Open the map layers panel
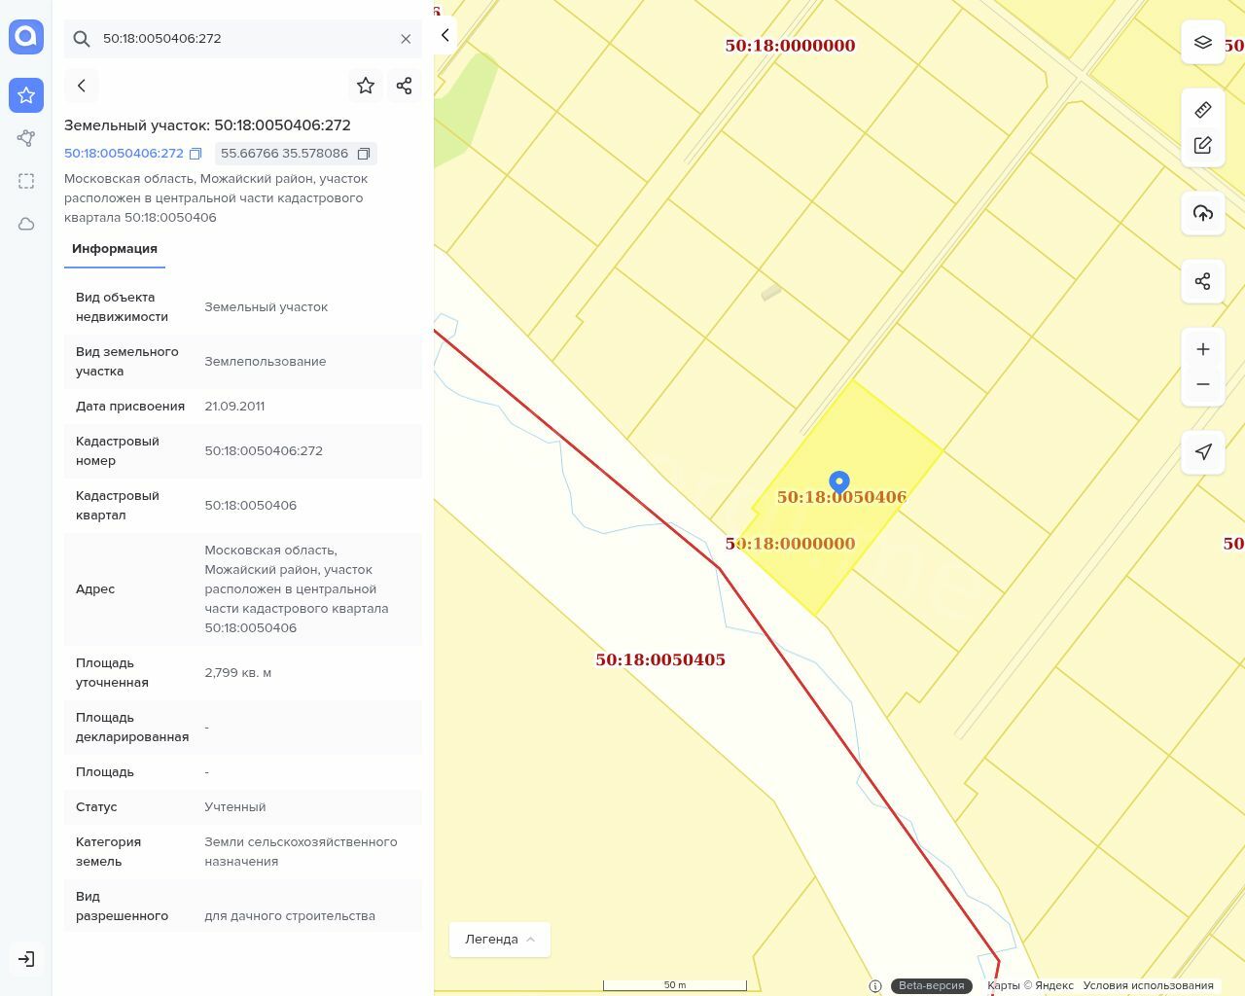This screenshot has height=996, width=1245. click(x=1202, y=43)
